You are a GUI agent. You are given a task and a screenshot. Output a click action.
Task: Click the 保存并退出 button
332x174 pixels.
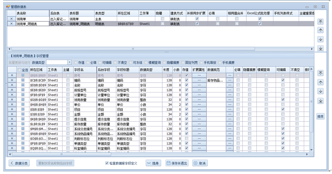(177, 163)
